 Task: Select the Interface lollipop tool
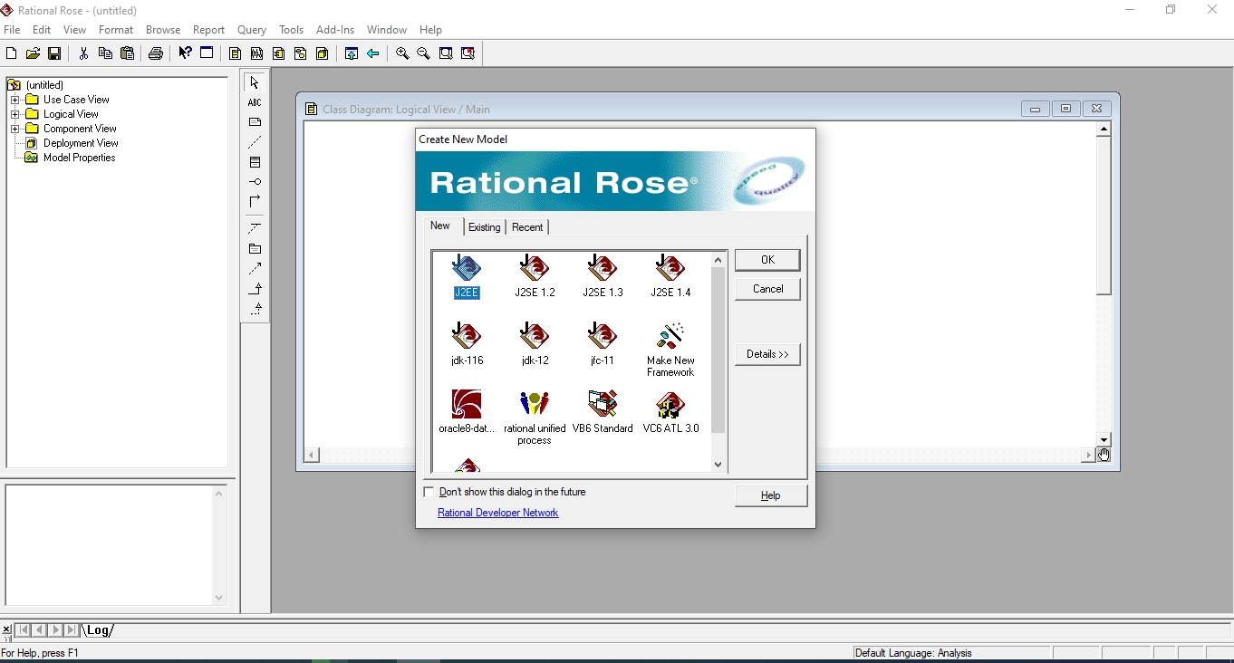pyautogui.click(x=255, y=182)
